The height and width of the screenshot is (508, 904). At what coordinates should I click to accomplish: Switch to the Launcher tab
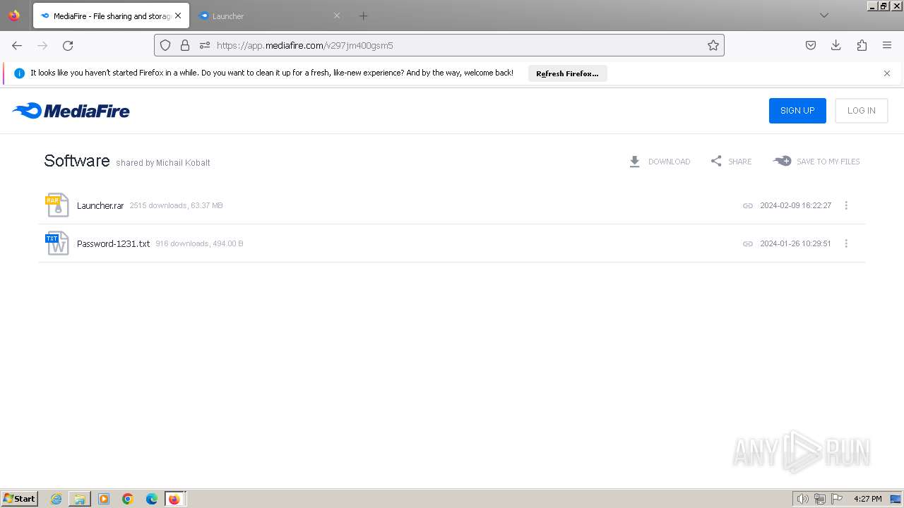[268, 16]
